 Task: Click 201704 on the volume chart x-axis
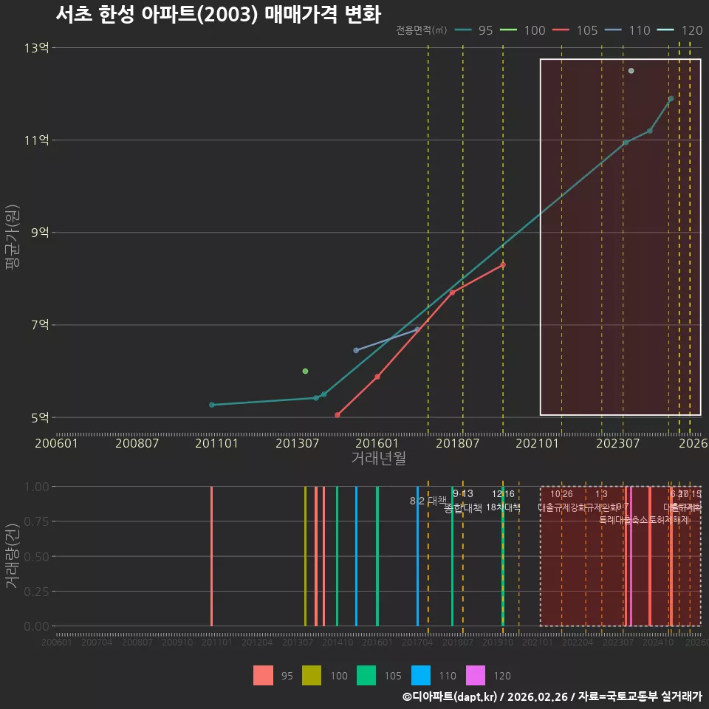(417, 642)
